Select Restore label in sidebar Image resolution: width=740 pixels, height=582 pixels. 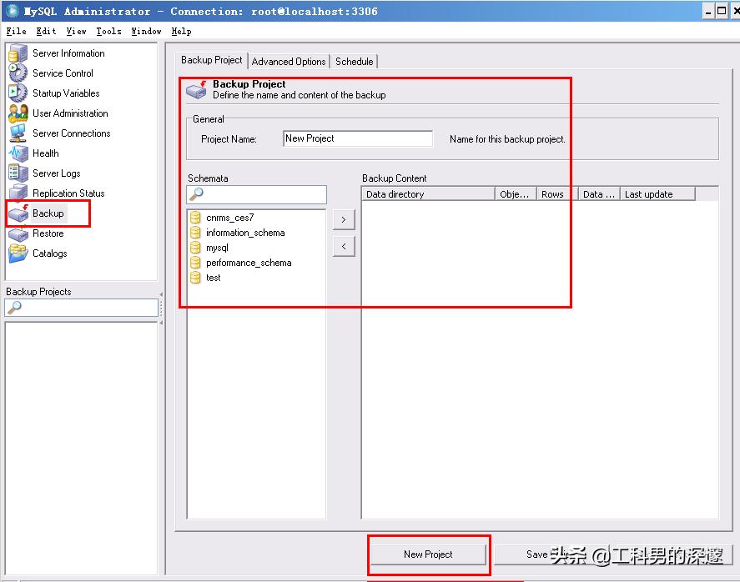[x=48, y=233]
